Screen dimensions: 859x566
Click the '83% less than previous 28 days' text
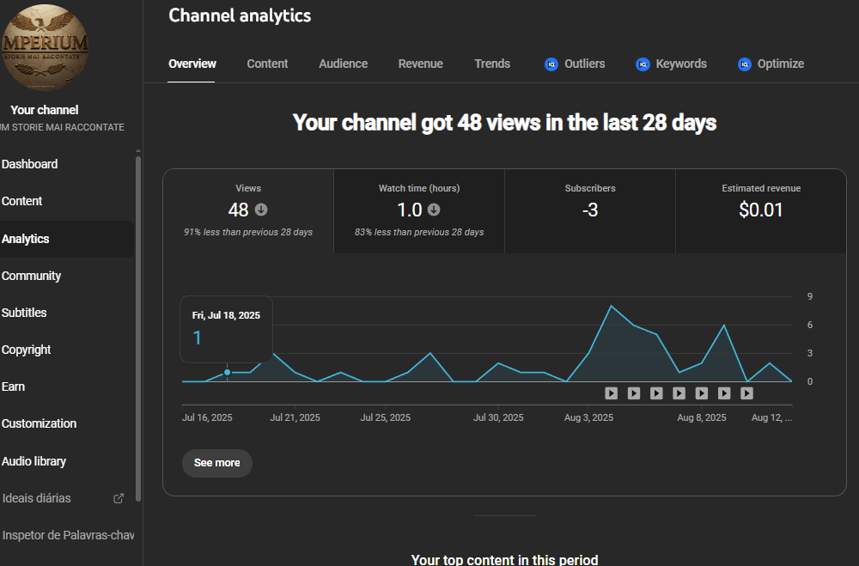[419, 232]
